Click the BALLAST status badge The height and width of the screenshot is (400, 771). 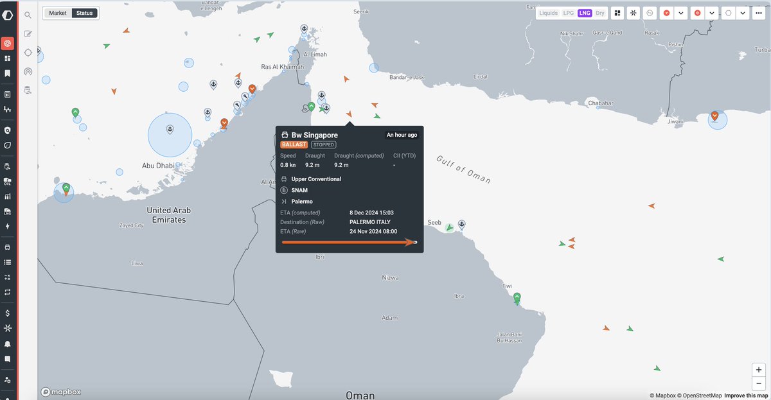[294, 144]
